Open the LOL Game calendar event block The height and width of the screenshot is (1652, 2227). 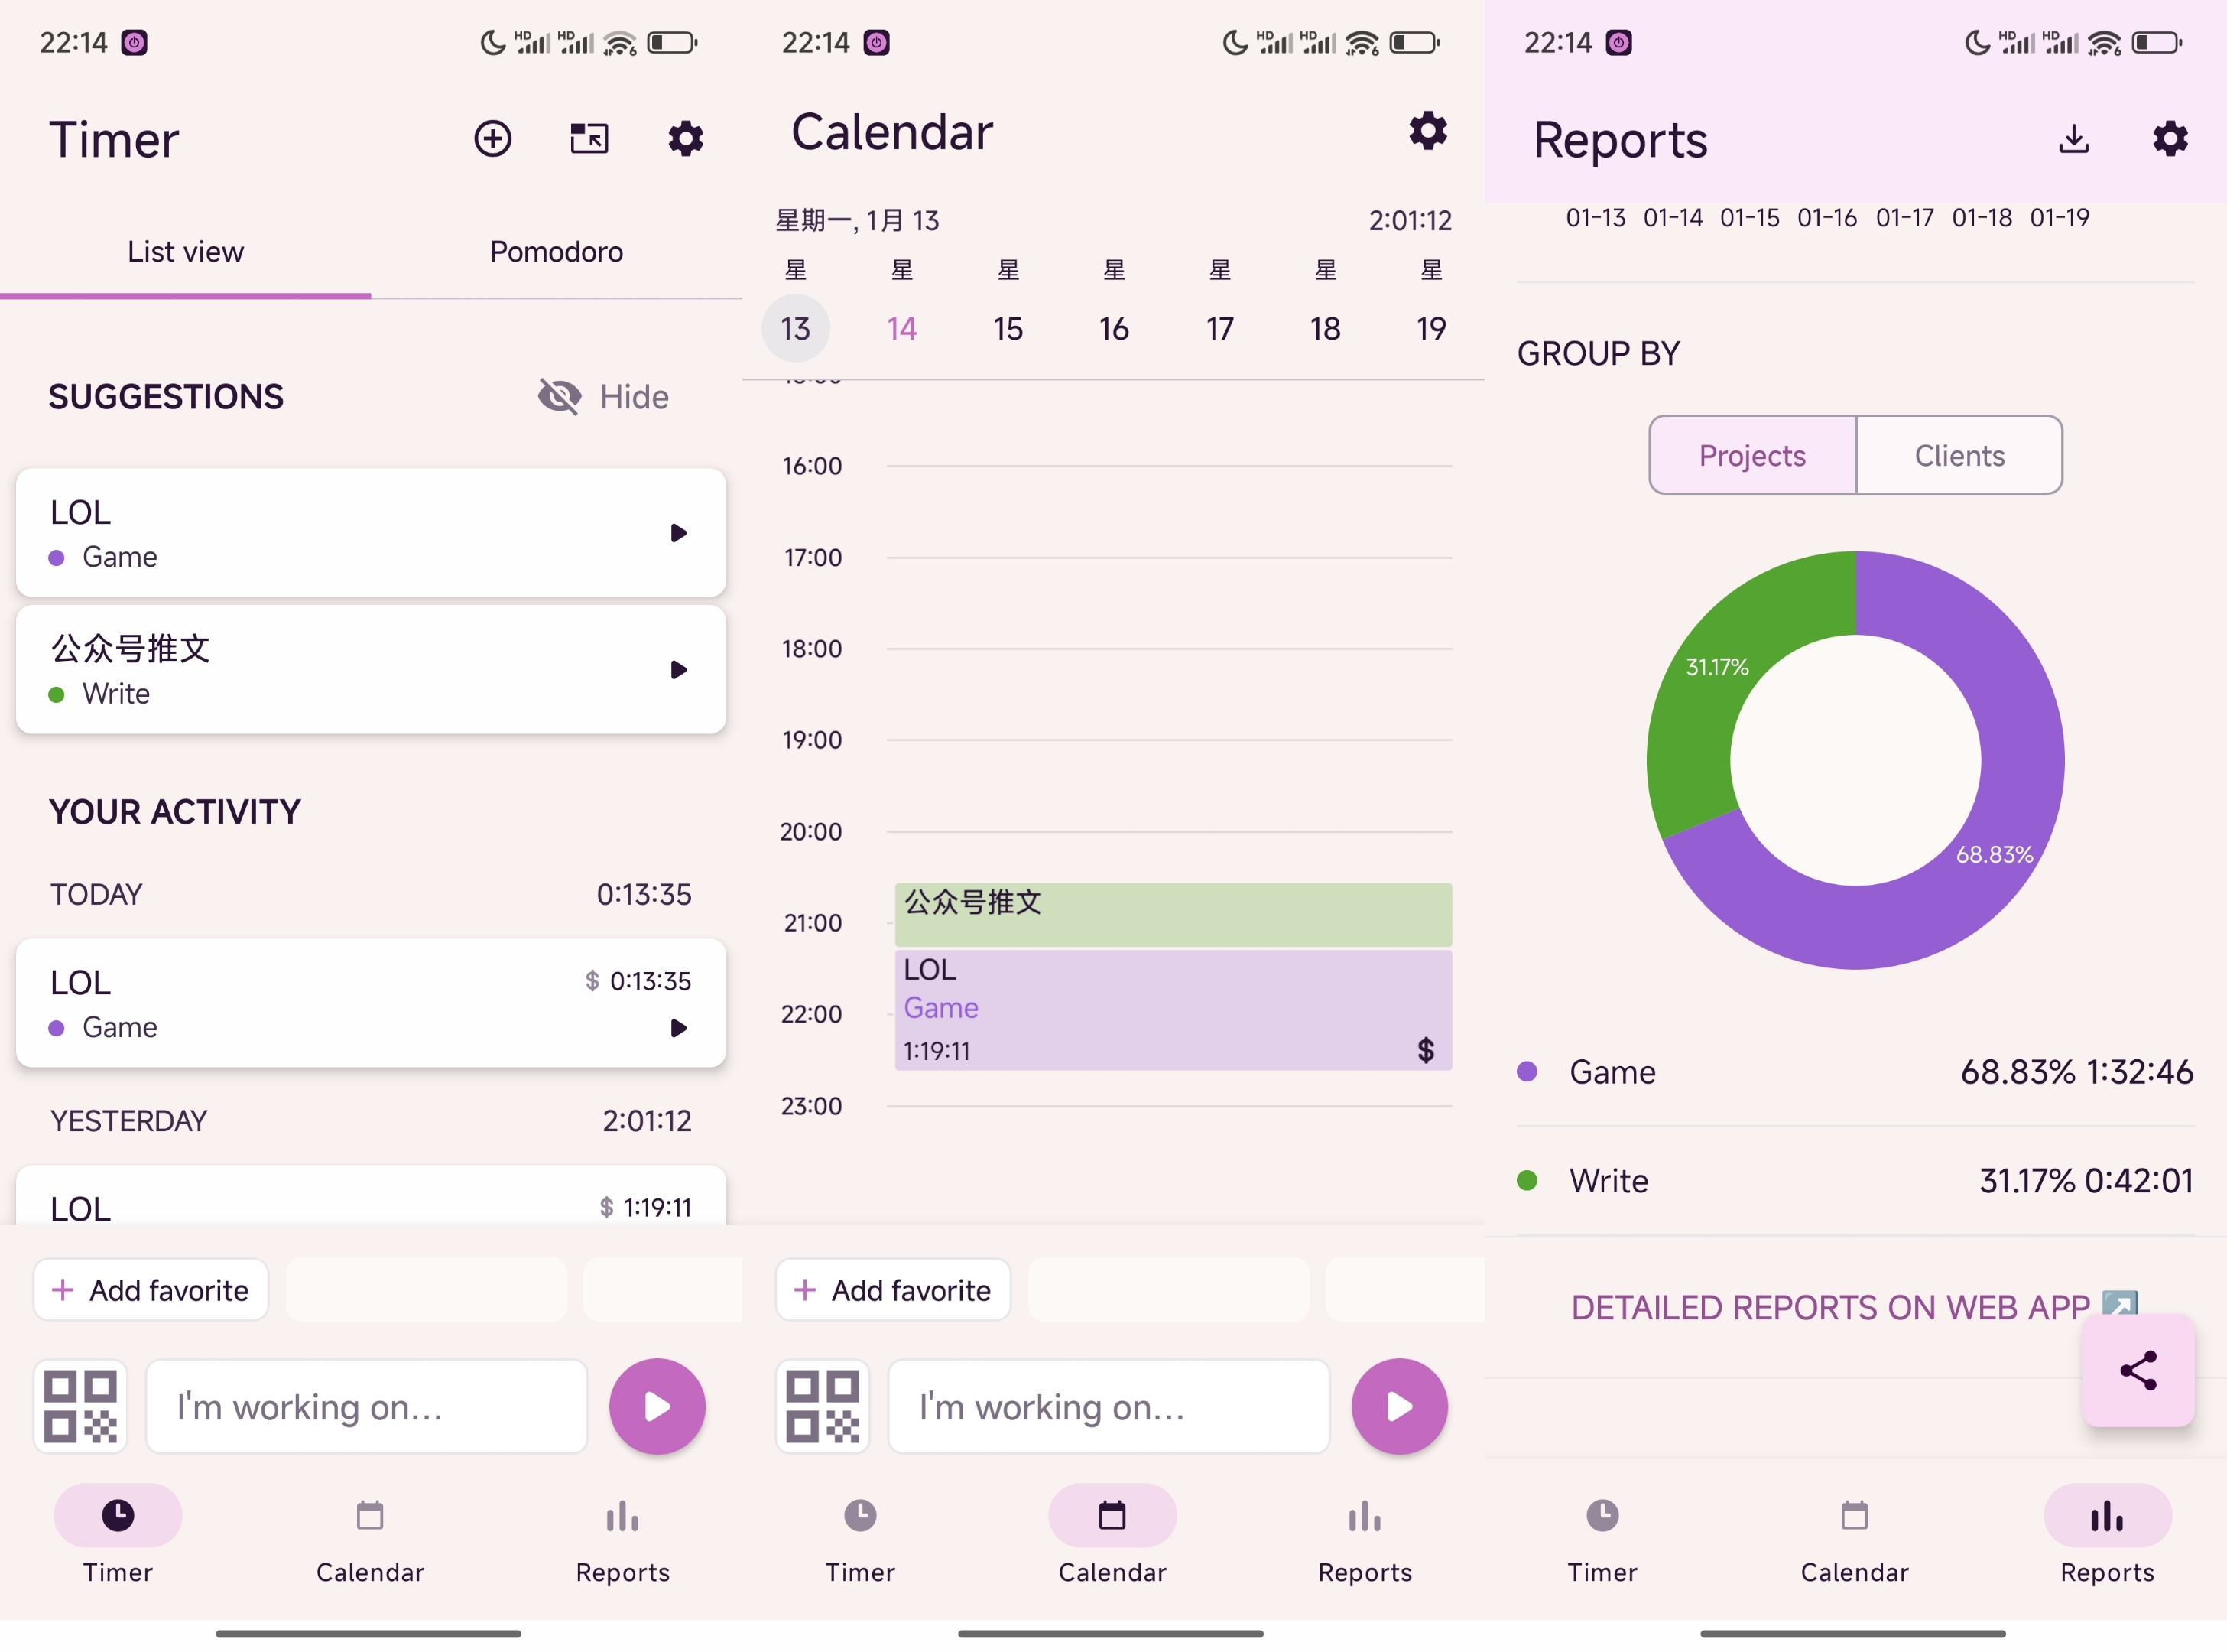(x=1173, y=1010)
